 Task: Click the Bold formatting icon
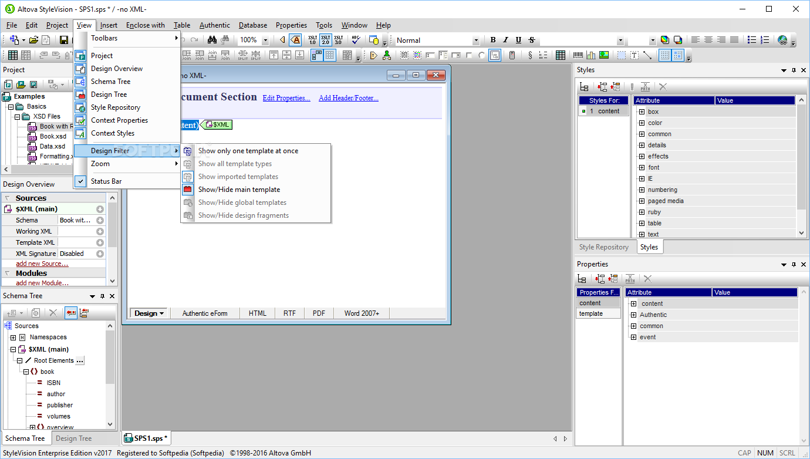(493, 40)
